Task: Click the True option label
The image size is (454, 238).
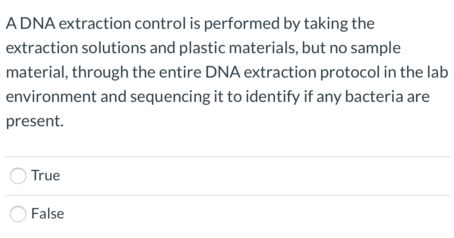Action: click(46, 176)
